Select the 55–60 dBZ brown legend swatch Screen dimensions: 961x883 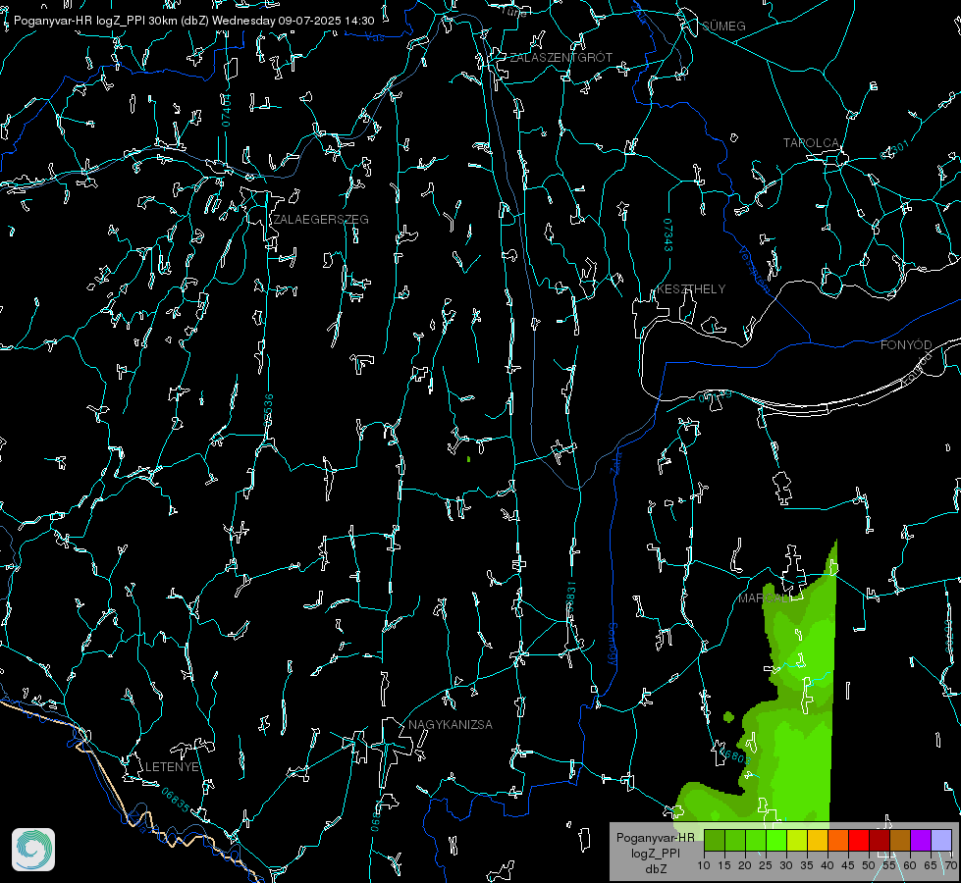click(900, 840)
